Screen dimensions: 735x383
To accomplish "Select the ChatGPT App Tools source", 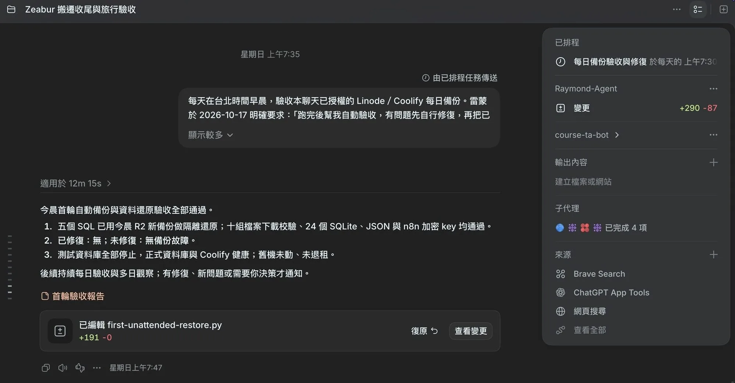I will (612, 292).
